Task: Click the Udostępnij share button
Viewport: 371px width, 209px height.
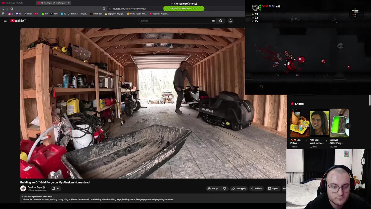Action: click(238, 189)
